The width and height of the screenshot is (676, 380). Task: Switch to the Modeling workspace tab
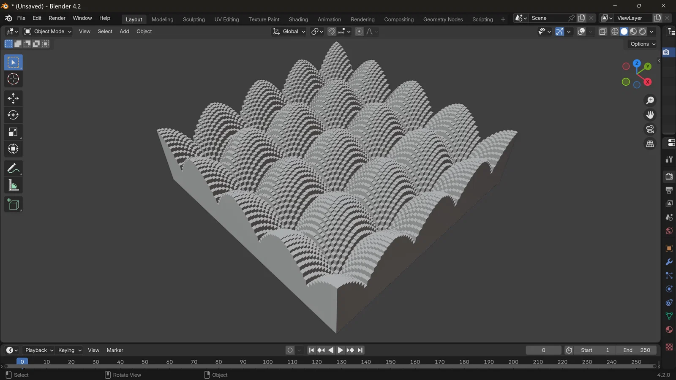[x=162, y=19]
